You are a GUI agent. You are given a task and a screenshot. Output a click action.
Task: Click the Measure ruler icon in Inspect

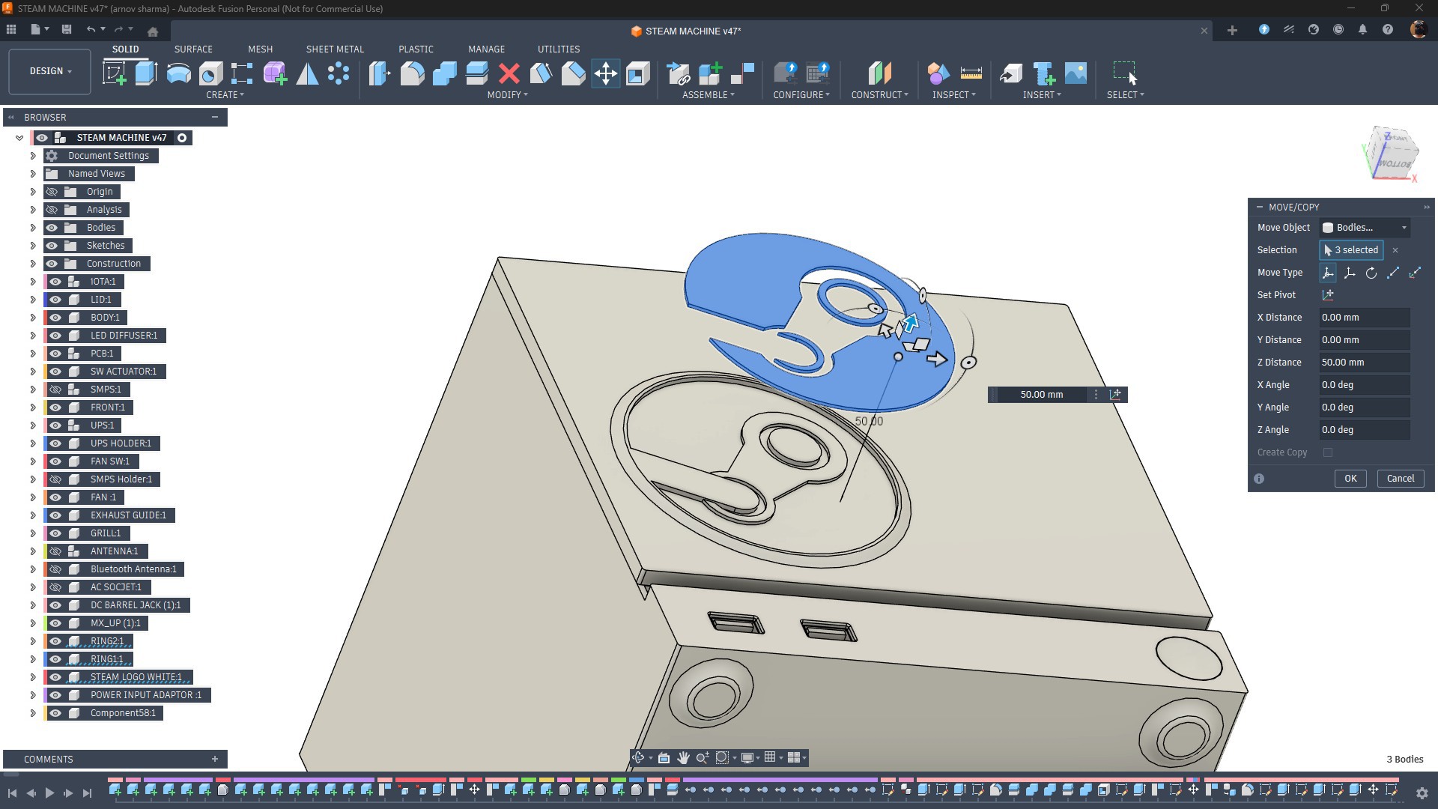point(971,73)
